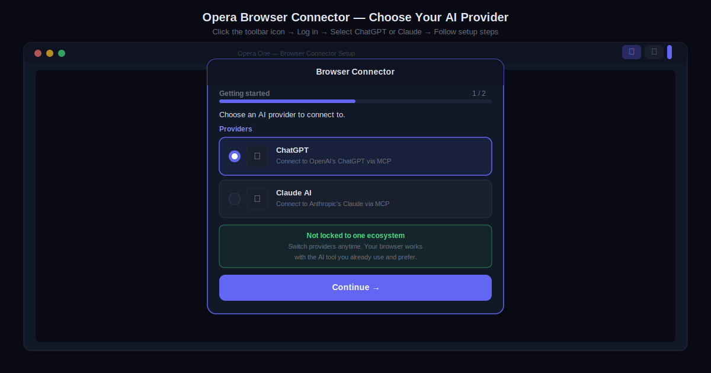Viewport: 711px width, 373px height.
Task: Click the red window close dot
Action: 38,53
